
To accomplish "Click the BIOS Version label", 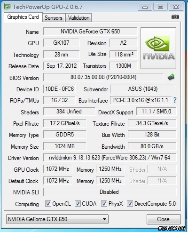I will point(24,78).
